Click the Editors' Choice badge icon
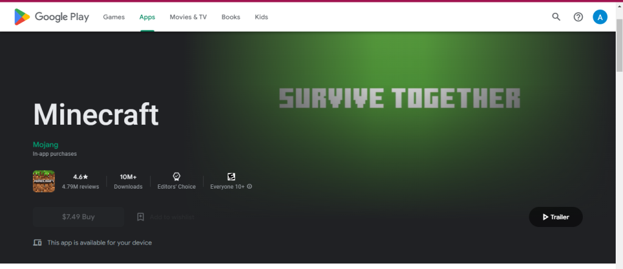 (x=176, y=176)
